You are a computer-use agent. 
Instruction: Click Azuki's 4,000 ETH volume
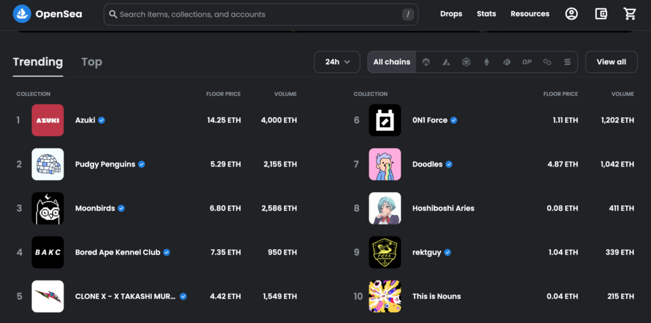tap(279, 120)
